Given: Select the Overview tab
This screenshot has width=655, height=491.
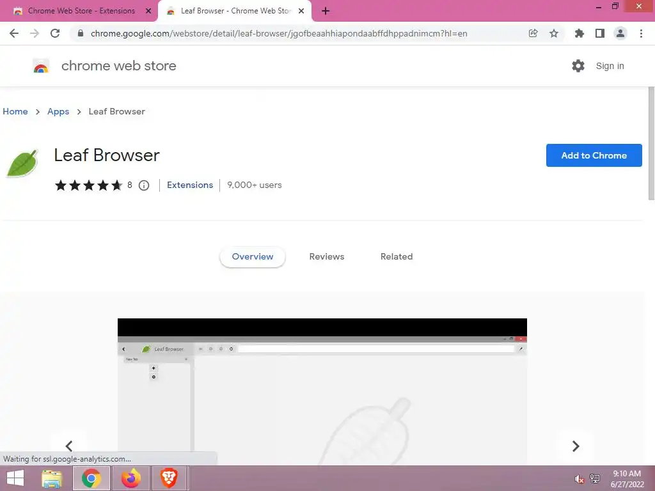Looking at the screenshot, I should pyautogui.click(x=252, y=257).
